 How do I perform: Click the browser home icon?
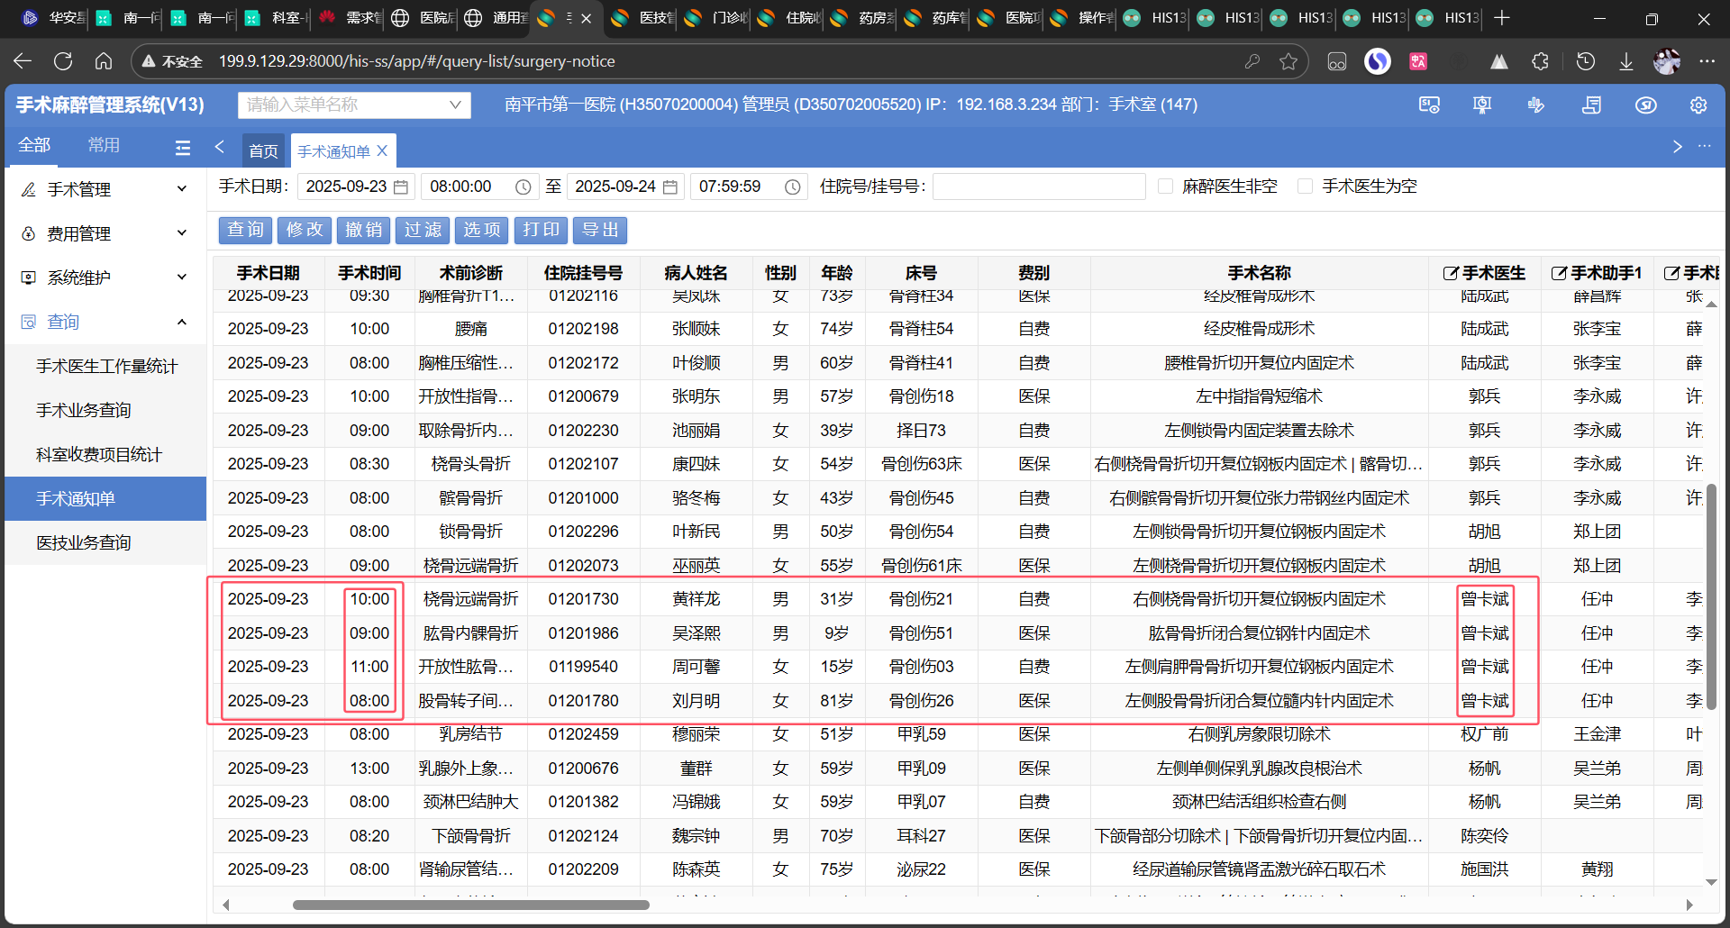coord(104,61)
